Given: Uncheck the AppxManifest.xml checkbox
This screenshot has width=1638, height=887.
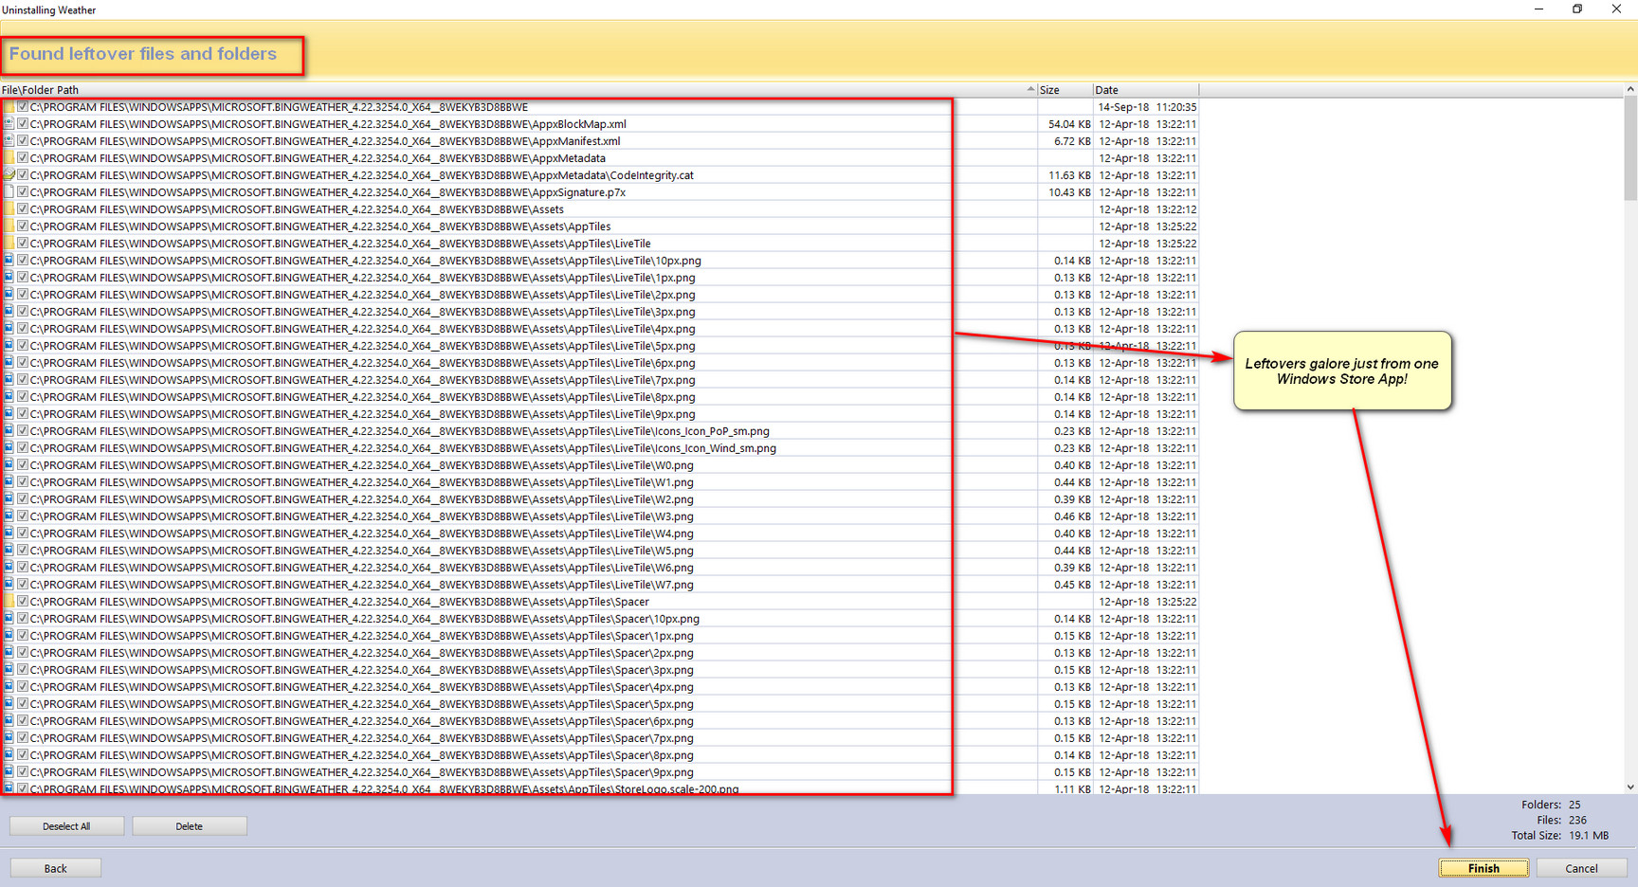Looking at the screenshot, I should pos(23,141).
